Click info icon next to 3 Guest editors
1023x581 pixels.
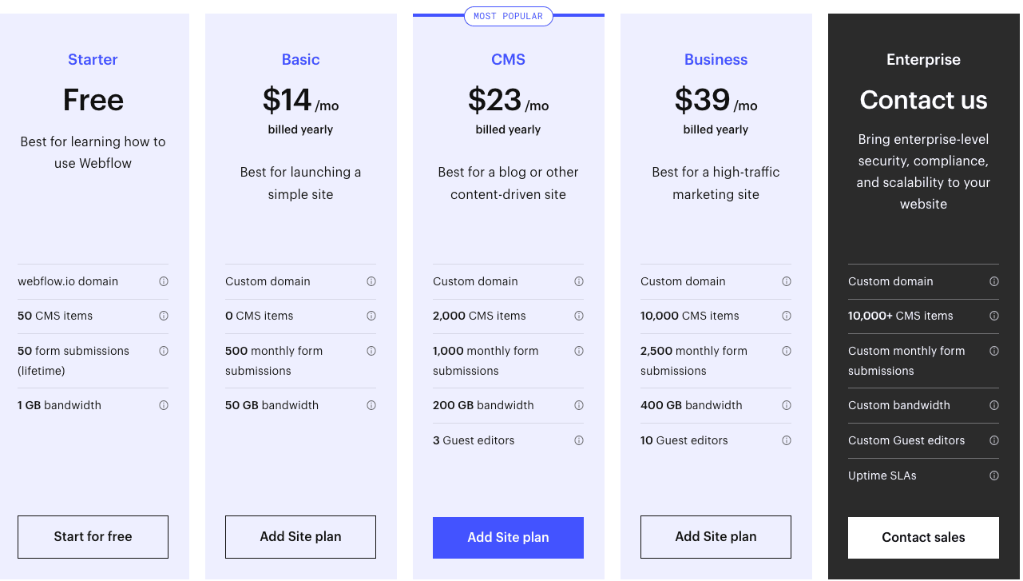pos(579,440)
